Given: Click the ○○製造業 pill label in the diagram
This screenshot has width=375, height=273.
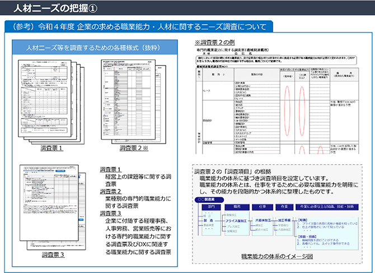Looking at the screenshot, I should (209, 200).
